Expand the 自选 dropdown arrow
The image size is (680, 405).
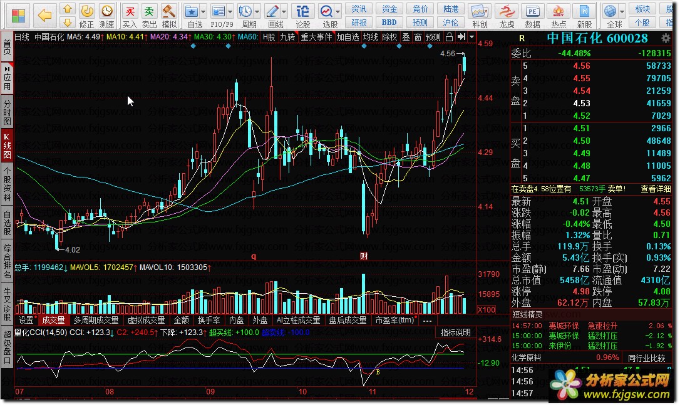click(202, 12)
